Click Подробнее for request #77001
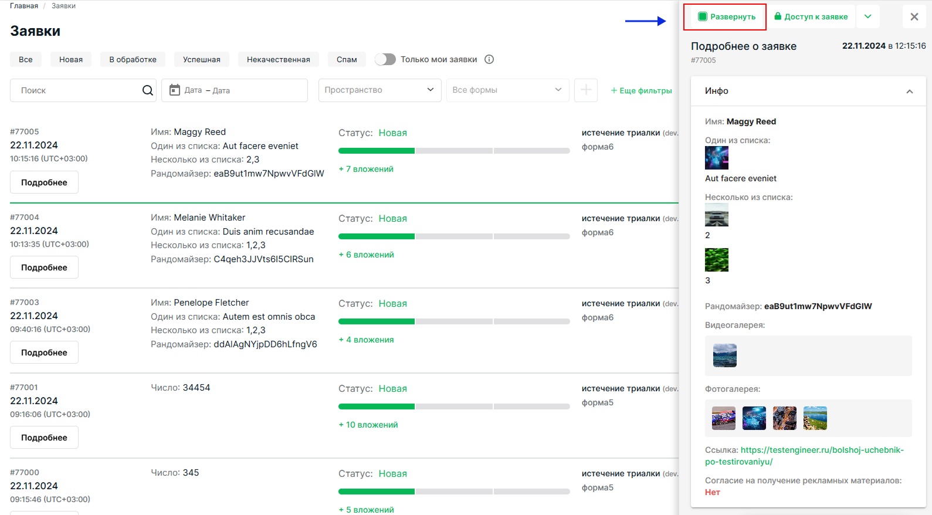Screen dimensions: 932x515 click(44, 438)
